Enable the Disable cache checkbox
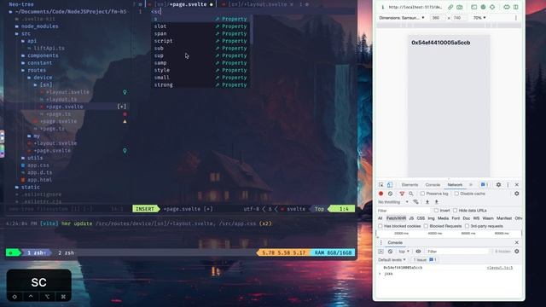This screenshot has width=546, height=307. tap(456, 194)
